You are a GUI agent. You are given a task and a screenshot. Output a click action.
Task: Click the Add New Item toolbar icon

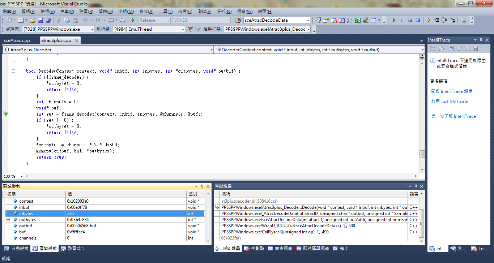(x=20, y=20)
